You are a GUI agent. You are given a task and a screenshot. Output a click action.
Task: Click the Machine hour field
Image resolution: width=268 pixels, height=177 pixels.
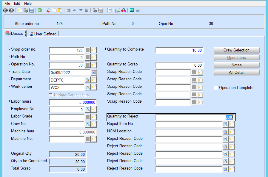[73, 132]
